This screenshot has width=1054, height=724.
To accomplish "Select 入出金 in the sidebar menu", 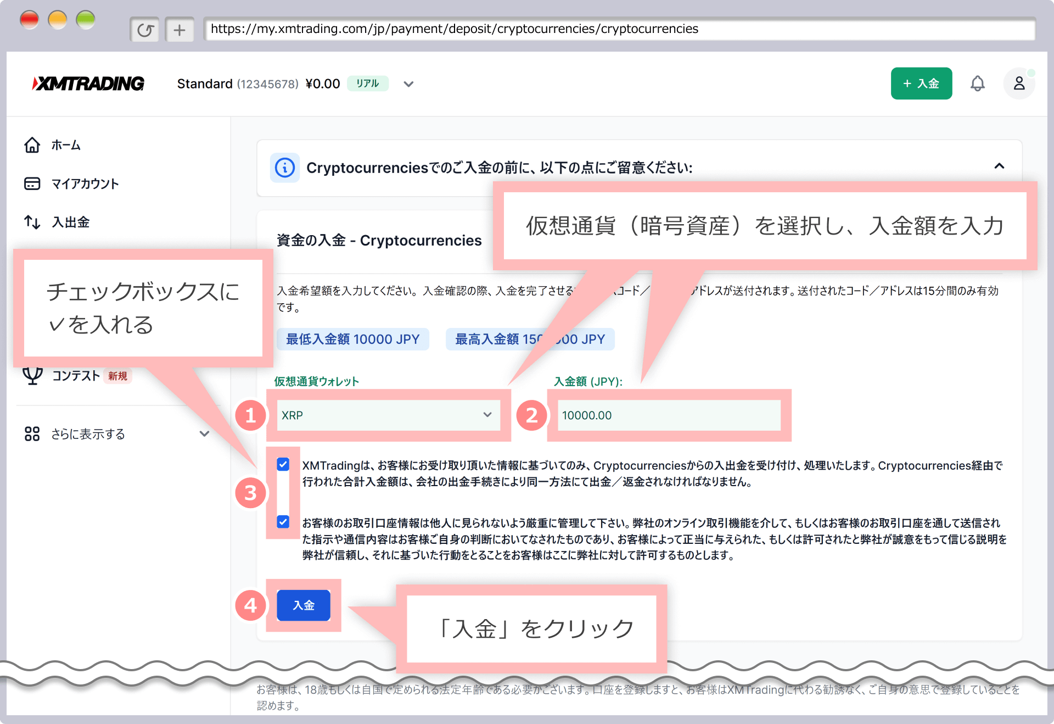I will click(70, 222).
